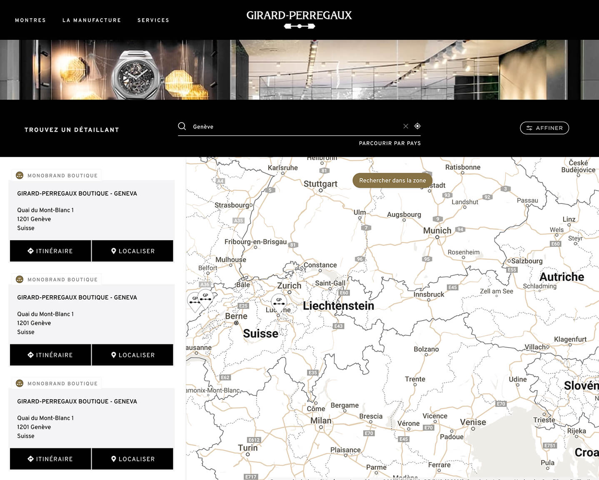
Task: Open La Manufacture menu
Action: 92,20
